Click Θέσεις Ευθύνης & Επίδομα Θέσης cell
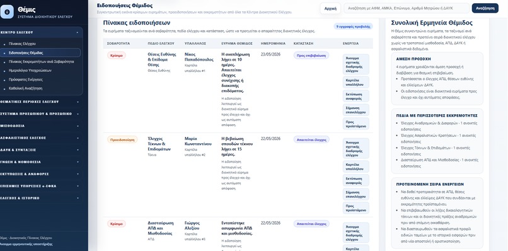Viewport: 508px width, 251px height. pos(162,59)
